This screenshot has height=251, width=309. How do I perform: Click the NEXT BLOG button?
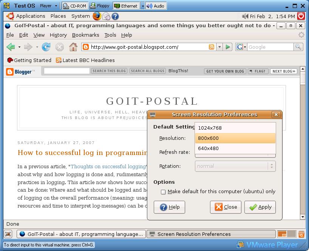point(284,71)
